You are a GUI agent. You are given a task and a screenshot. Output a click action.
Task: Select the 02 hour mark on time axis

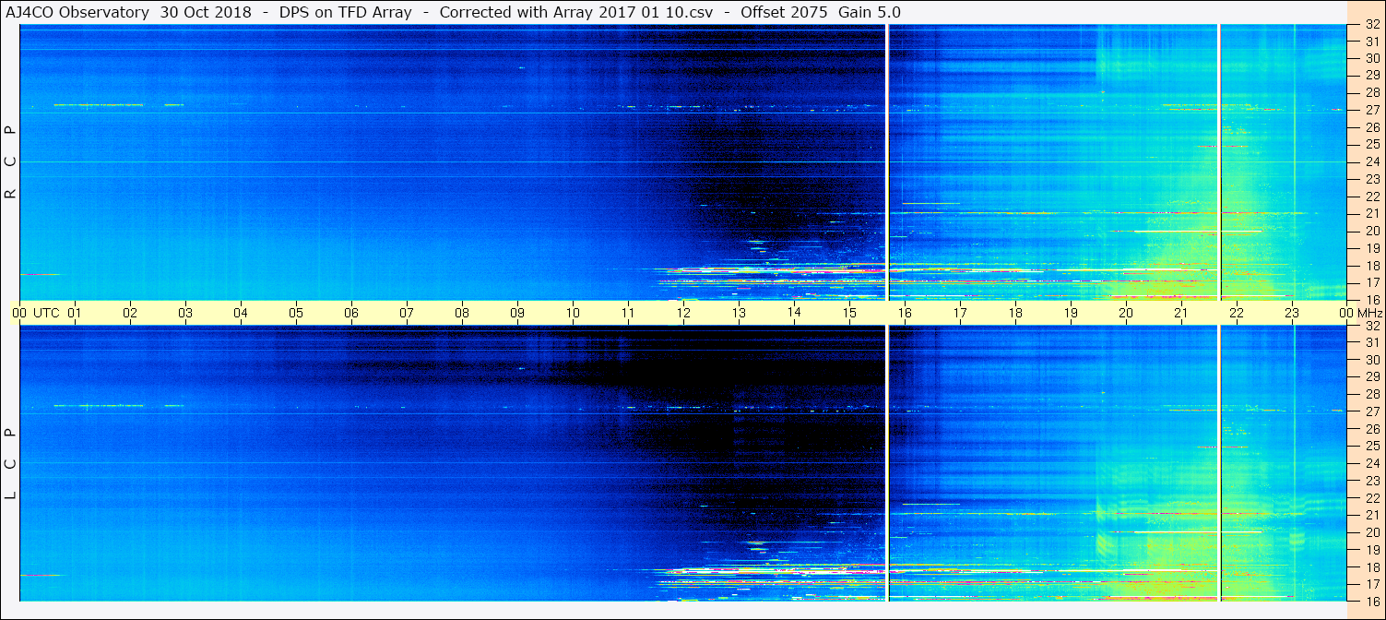pos(130,313)
